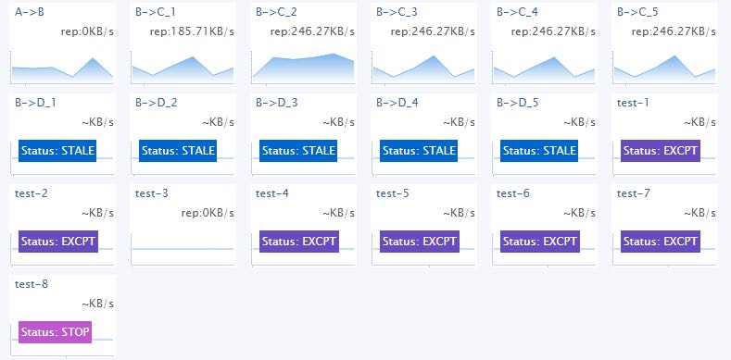Click the B->C_1 throughput graph
This screenshot has height=360, width=731.
[x=183, y=68]
